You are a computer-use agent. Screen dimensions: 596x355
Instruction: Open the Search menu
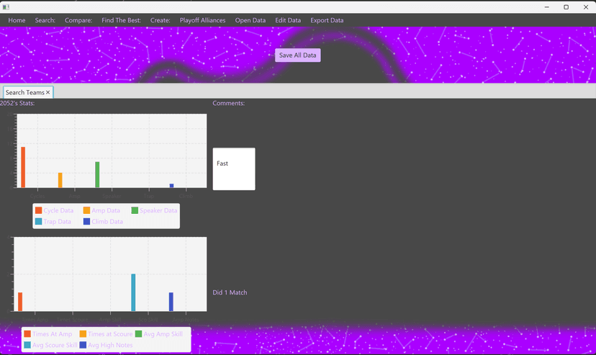click(45, 20)
